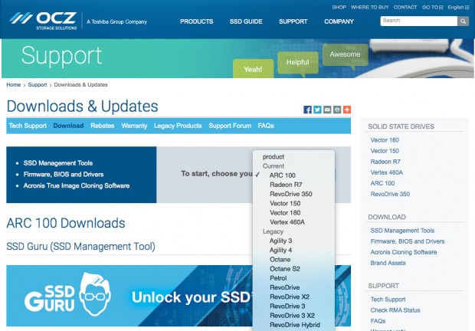Screen dimensions: 475x331
Task: Share page via email icon
Action: [327, 110]
